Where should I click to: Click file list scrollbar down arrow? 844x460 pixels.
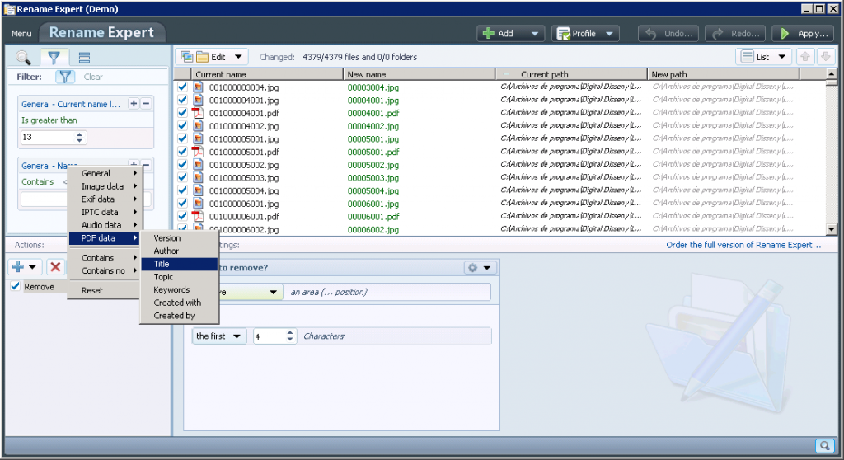(x=832, y=229)
